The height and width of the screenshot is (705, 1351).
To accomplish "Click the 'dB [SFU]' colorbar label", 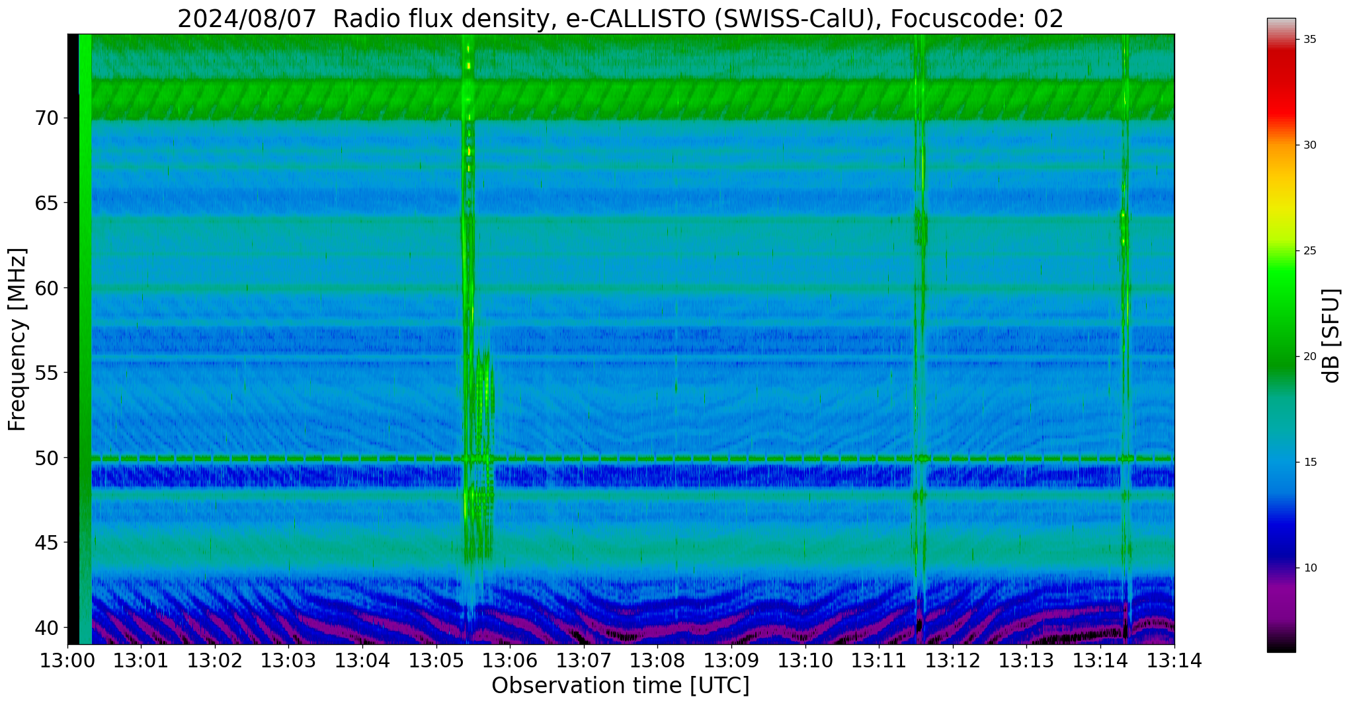I will (1332, 336).
